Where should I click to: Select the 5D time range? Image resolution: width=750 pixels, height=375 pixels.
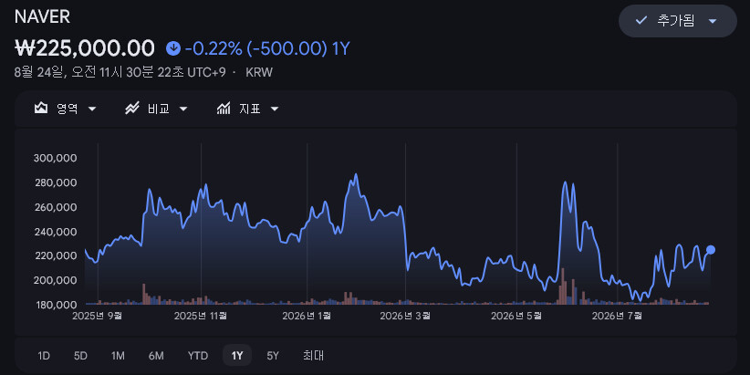tap(80, 356)
